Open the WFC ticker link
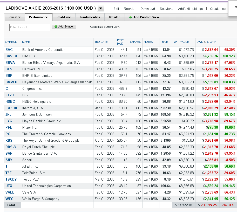 9,199
